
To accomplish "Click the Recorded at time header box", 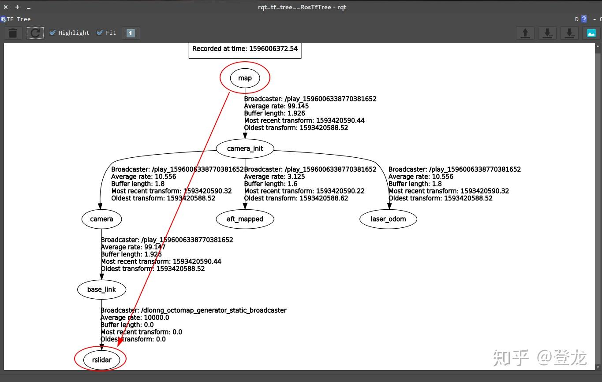I will coord(245,49).
